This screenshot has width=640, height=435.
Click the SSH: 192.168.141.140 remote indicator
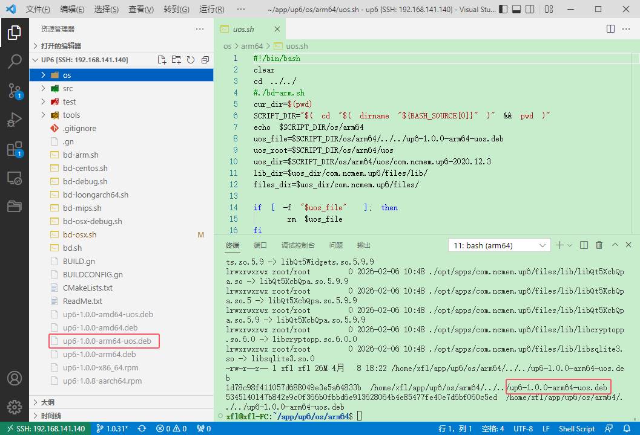coord(45,428)
